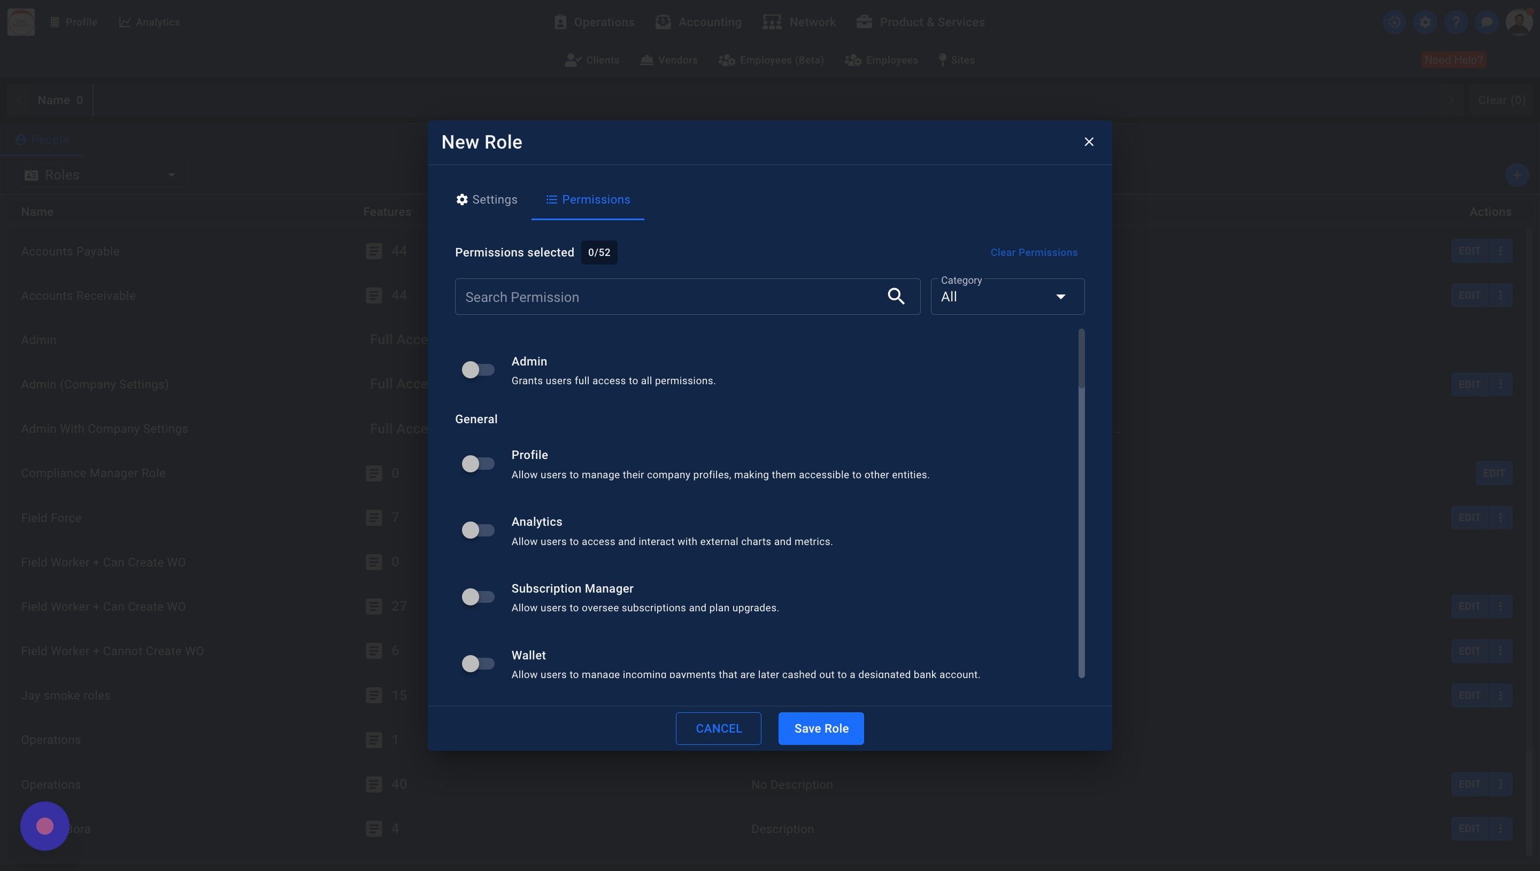Close the New Role dialog with X
Screen dimensions: 1540x871
(1089, 142)
